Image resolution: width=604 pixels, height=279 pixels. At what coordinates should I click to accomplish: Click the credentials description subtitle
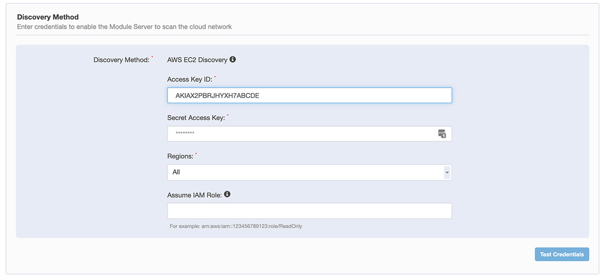tap(124, 27)
